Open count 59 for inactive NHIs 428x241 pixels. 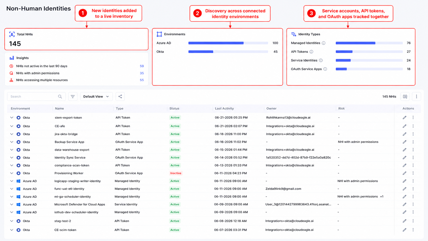142,66
